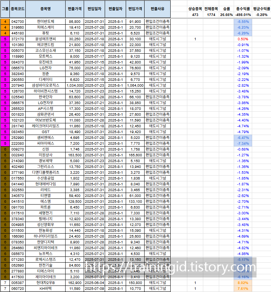Click the stock code 084370
Image resolution: width=271 pixels, height=292 pixels.
17,62
